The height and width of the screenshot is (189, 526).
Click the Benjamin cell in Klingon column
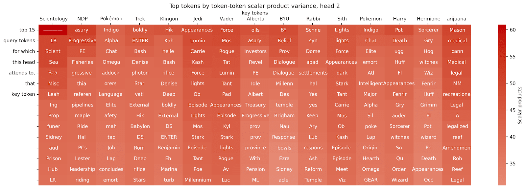click(169, 148)
